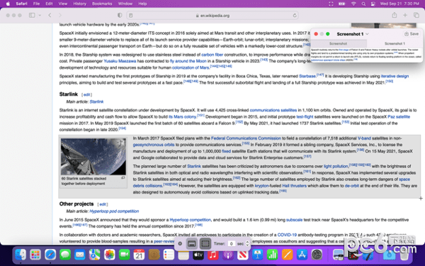Screen dimensions: 425x266
Task: Open the Yusaku Maezawa link
Action: (120, 61)
